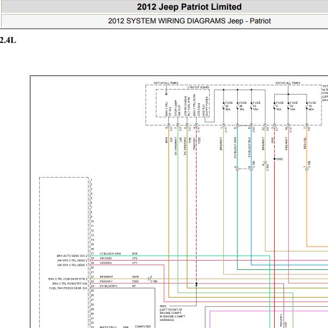Image resolution: width=328 pixels, height=328 pixels.
Task: Click 'BRK ACTV SENS SIG 2' pin label
Action: [x=72, y=256]
